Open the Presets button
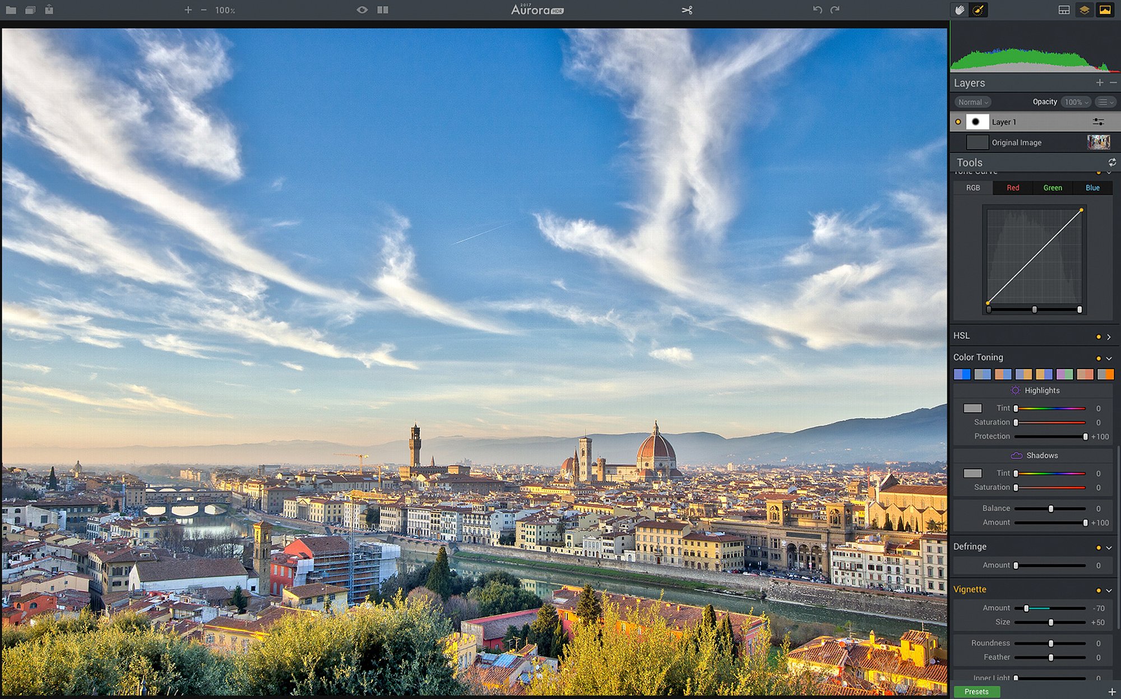 click(x=976, y=692)
